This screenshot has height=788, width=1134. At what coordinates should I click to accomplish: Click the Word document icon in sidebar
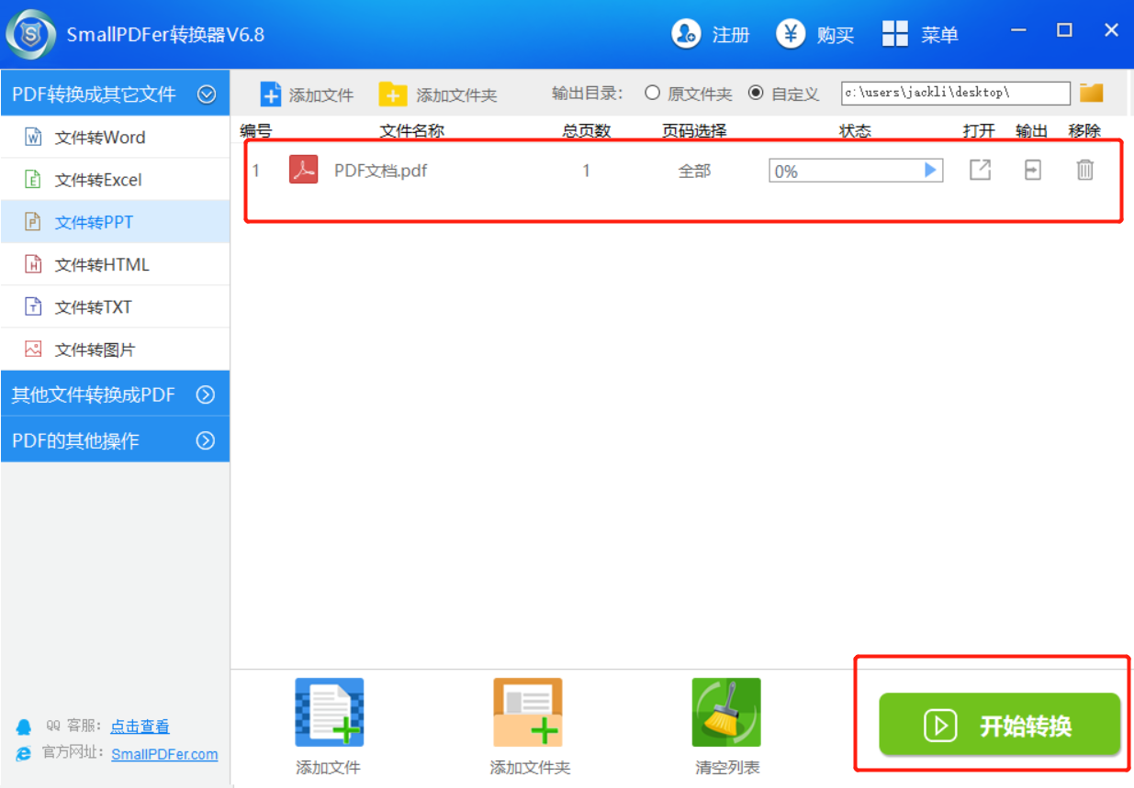tap(34, 138)
